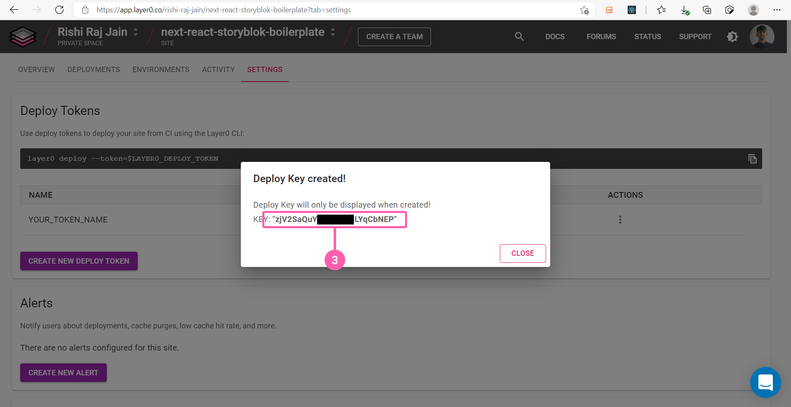Click the Create a Team button
Viewport: 791px width, 407px height.
tap(394, 37)
